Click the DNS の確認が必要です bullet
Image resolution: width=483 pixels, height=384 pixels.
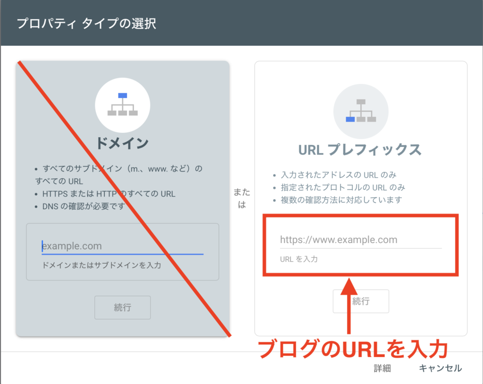point(83,206)
